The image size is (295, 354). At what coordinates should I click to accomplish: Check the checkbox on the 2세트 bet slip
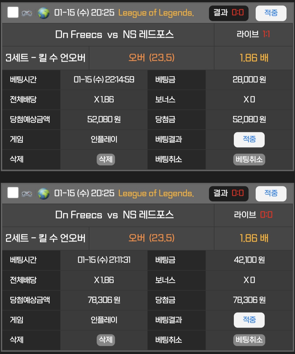point(13,193)
